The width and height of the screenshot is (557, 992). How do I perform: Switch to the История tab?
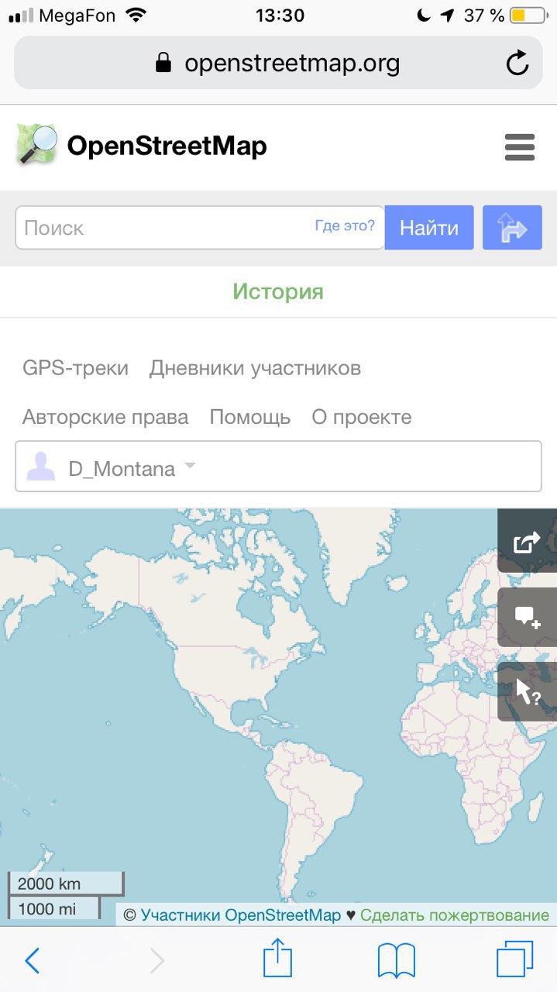278,291
